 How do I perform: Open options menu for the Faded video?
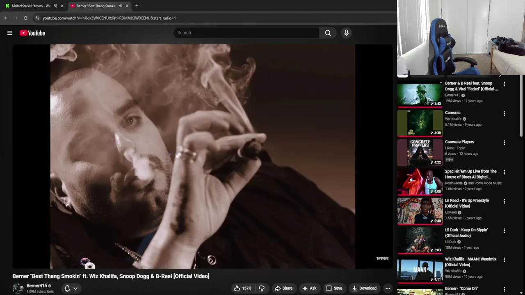[504, 84]
